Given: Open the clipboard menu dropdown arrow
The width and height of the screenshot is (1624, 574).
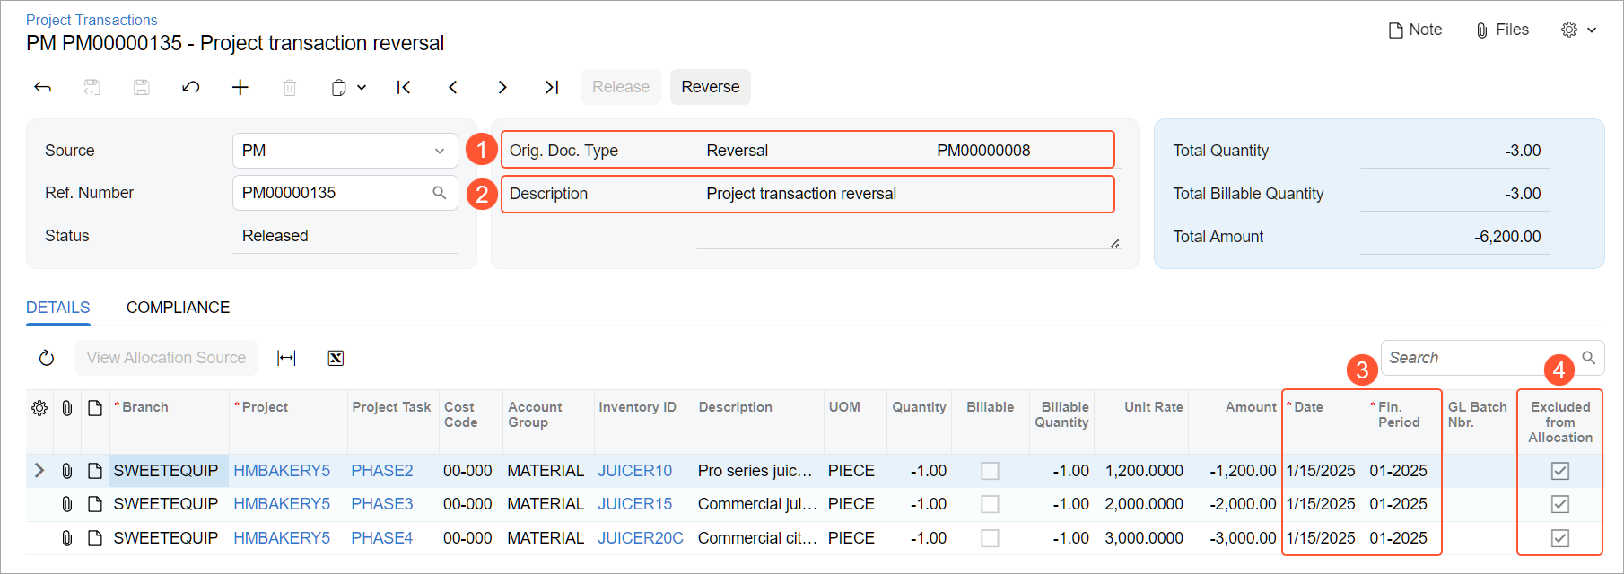Looking at the screenshot, I should 362,87.
